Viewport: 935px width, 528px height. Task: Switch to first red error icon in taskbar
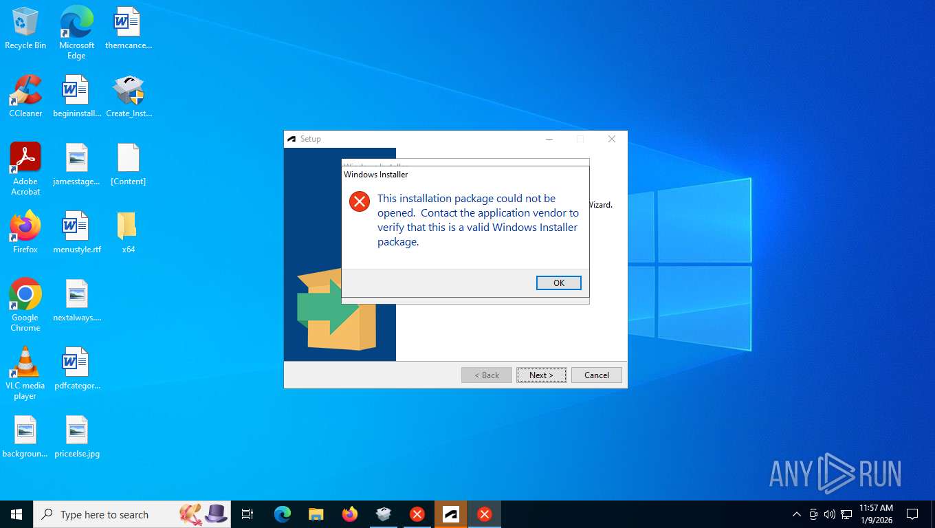click(417, 514)
